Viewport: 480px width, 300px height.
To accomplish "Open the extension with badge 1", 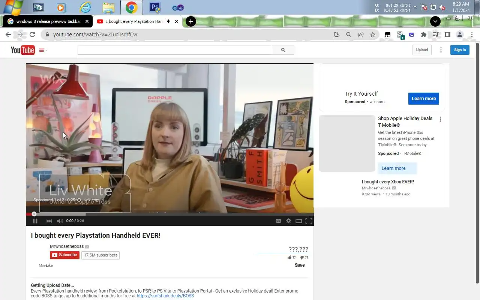I will click(x=400, y=35).
